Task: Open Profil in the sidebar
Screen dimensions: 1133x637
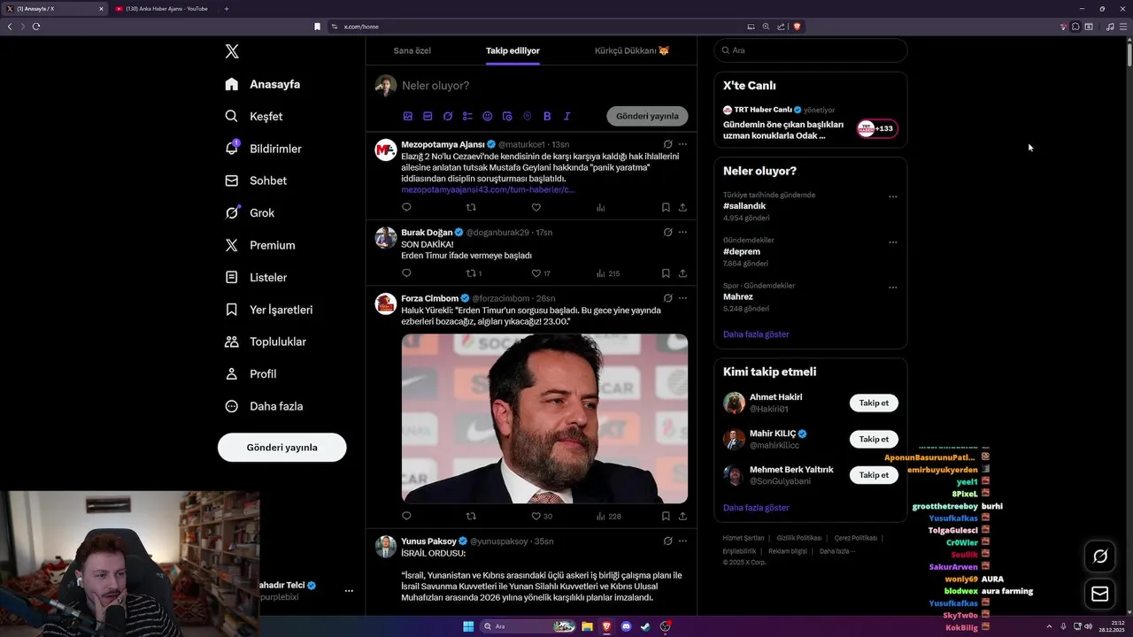Action: point(250,373)
